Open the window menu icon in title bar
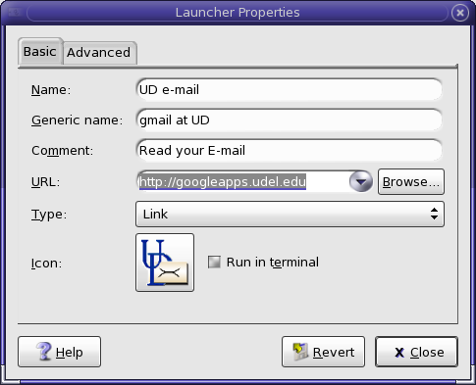The width and height of the screenshot is (476, 385). pos(15,13)
